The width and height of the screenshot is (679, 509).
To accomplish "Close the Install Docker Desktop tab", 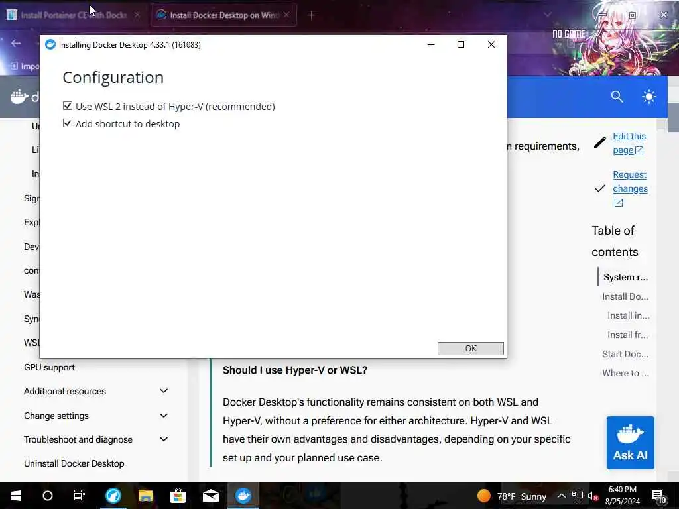I will (286, 15).
